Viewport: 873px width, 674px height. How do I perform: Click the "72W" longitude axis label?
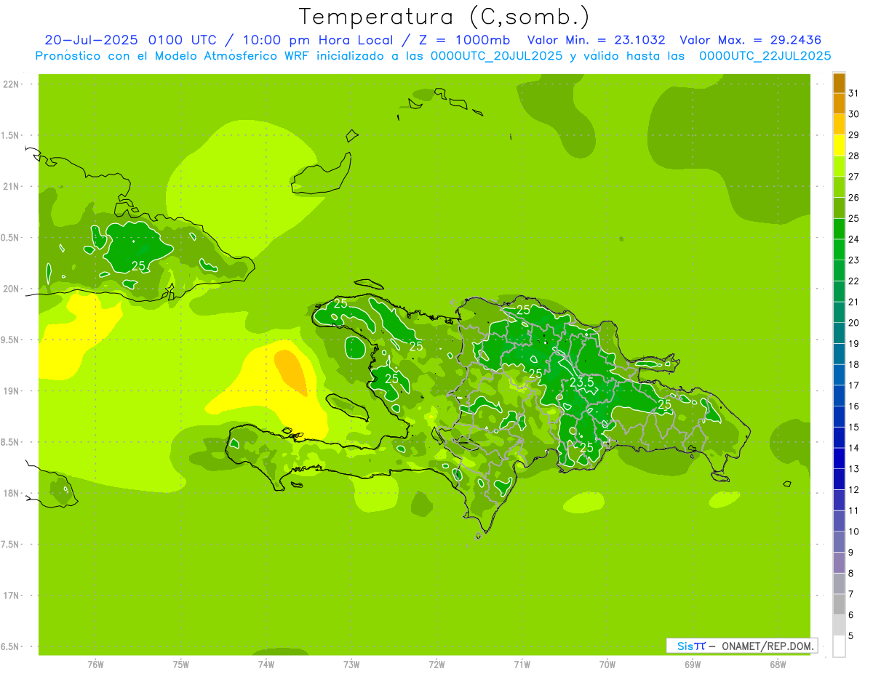436,665
